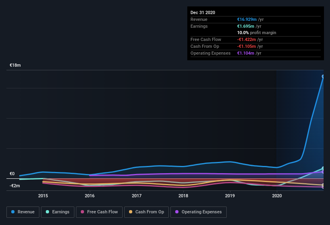Click the Operating Expenses endpoint marker

pyautogui.click(x=323, y=172)
